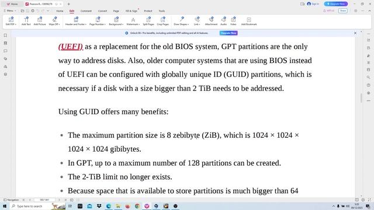
Task: Click the Undo icon
Action: [x=37, y=10]
